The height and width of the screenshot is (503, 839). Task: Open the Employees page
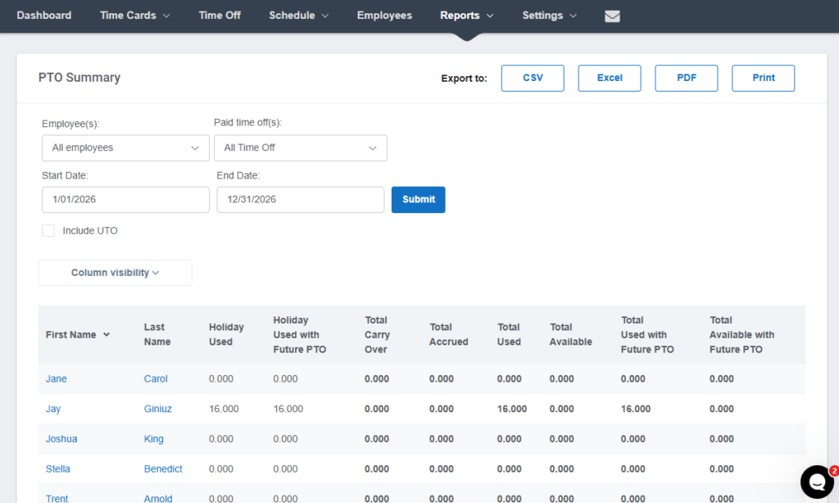click(x=384, y=16)
